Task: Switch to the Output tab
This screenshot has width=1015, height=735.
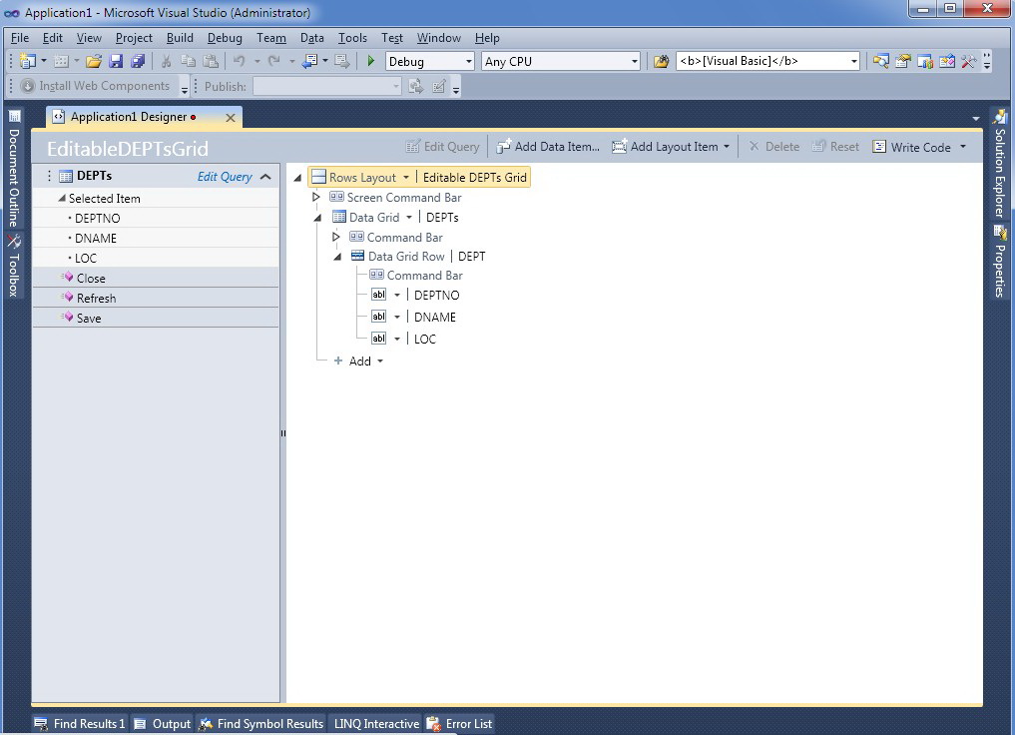Action: tap(163, 724)
